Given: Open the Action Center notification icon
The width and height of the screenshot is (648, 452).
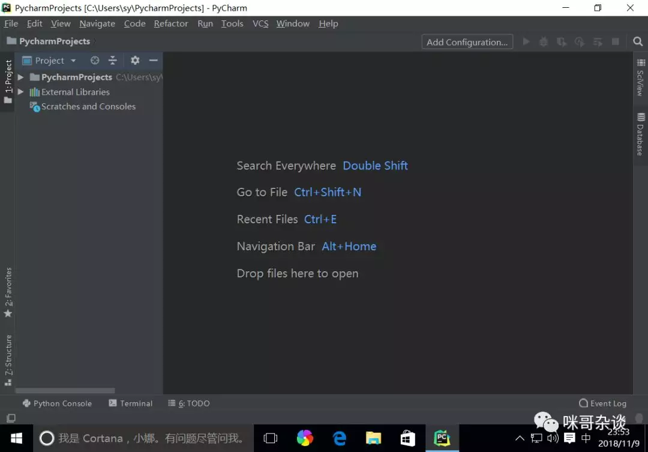Looking at the screenshot, I should 569,438.
